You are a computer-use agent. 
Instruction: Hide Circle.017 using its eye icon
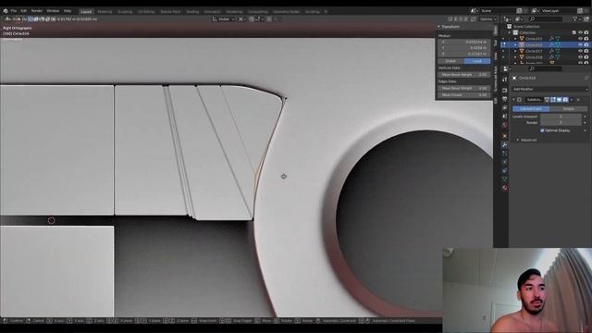[x=580, y=51]
